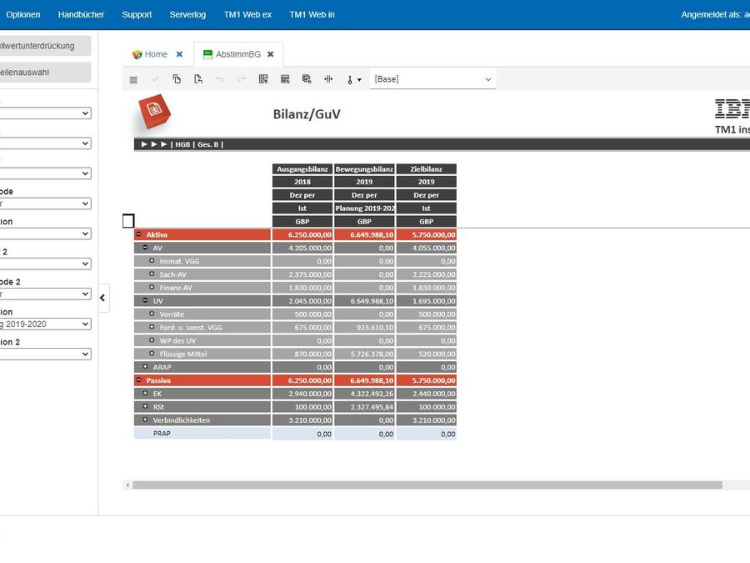Click the Zielbilanz column header

tap(426, 169)
